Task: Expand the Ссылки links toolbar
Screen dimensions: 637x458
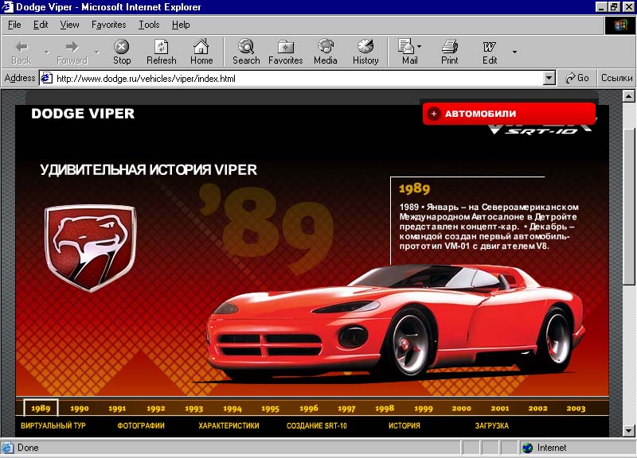Action: [x=616, y=78]
